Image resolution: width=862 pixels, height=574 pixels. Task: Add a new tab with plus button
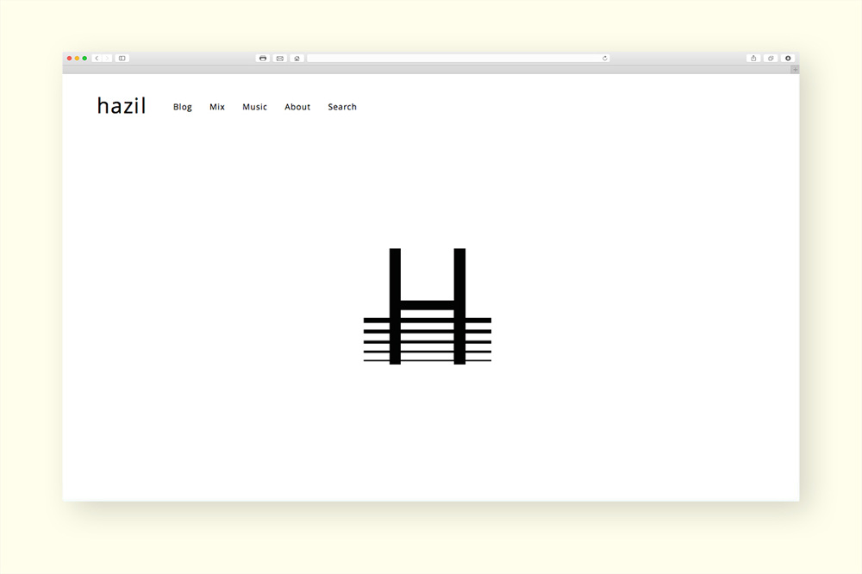[795, 69]
